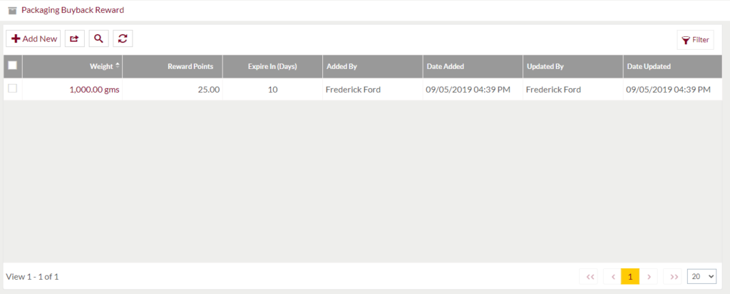The image size is (730, 294).
Task: Sort by the Weight column arrows
Action: point(118,66)
